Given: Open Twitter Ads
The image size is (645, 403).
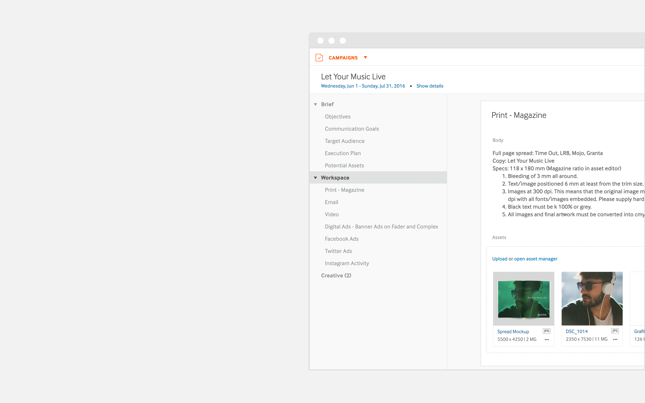Looking at the screenshot, I should coord(339,251).
